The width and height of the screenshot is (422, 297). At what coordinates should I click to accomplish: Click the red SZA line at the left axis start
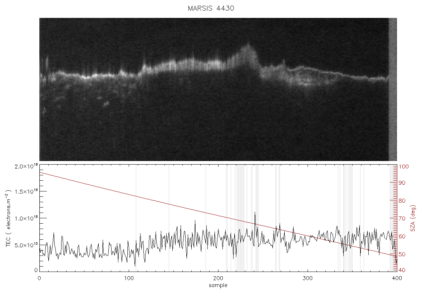[x=40, y=172]
